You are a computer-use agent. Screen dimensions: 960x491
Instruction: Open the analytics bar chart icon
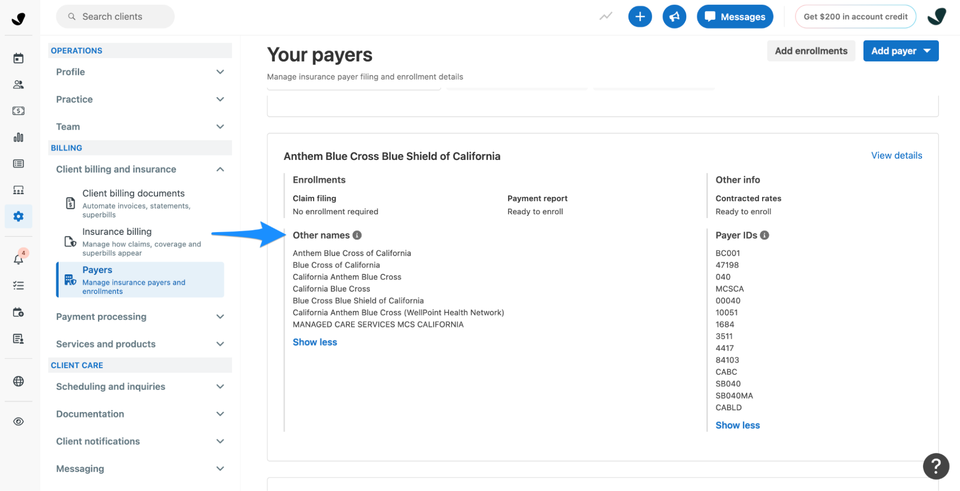tap(18, 137)
